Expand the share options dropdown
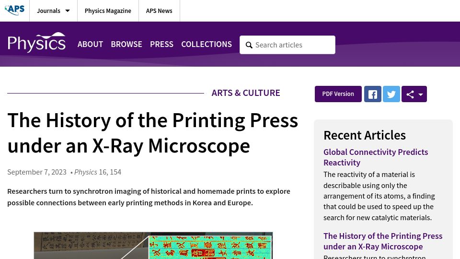Image resolution: width=460 pixels, height=259 pixels. tap(414, 94)
